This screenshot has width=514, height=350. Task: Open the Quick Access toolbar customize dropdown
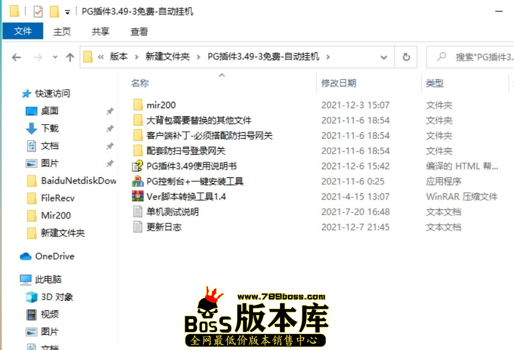click(67, 12)
